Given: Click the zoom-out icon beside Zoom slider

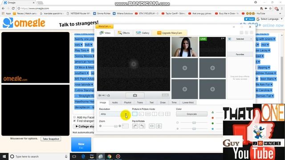Looking at the screenshot, I should pyautogui.click(x=100, y=126).
